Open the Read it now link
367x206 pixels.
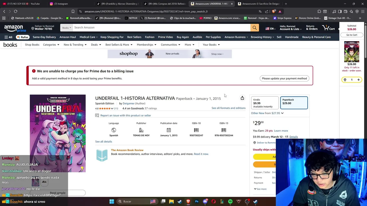[x=201, y=154]
